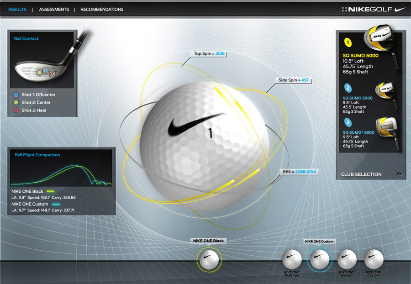Open the Recommendations tab
The width and height of the screenshot is (411, 284).
[102, 10]
